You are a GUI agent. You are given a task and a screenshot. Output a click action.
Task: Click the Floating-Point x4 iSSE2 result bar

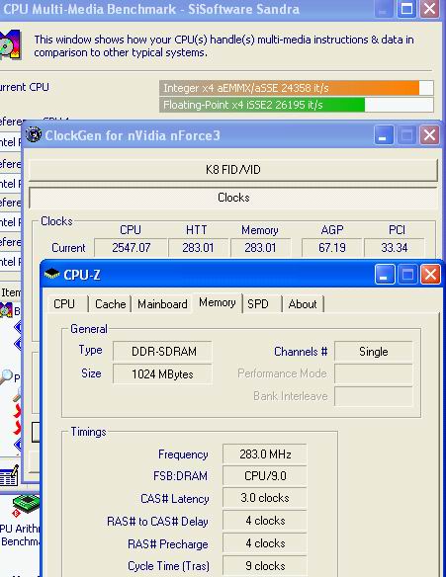pyautogui.click(x=297, y=105)
